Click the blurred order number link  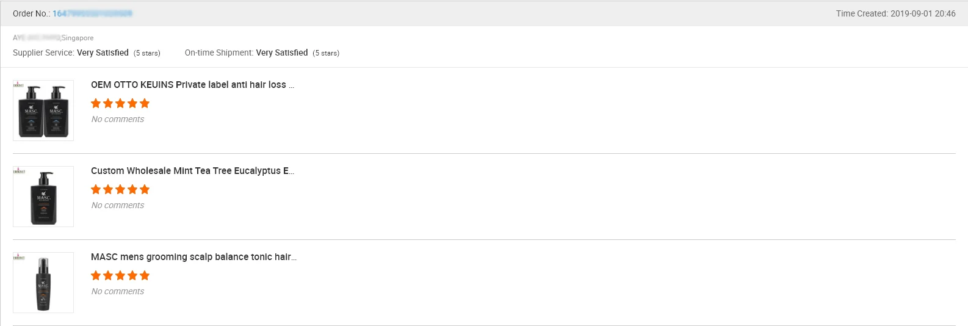tap(92, 13)
